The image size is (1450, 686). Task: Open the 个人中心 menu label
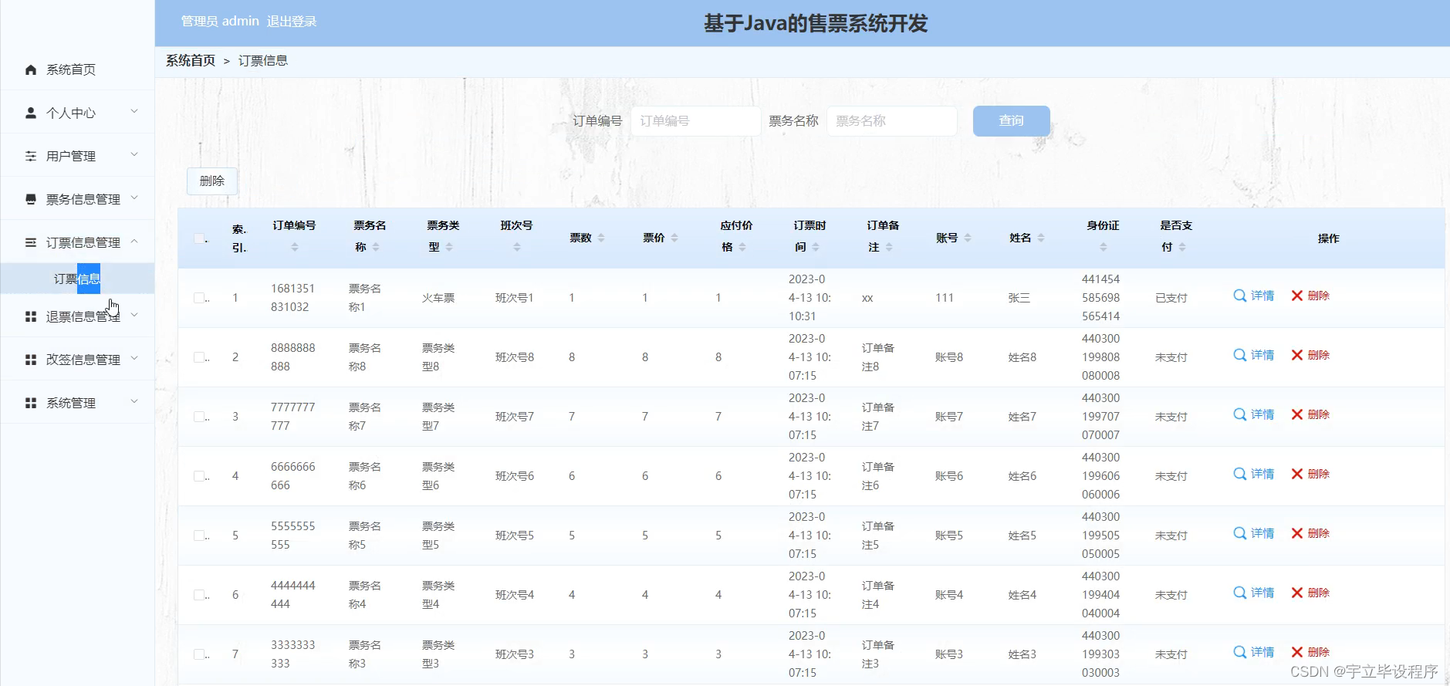tap(71, 113)
